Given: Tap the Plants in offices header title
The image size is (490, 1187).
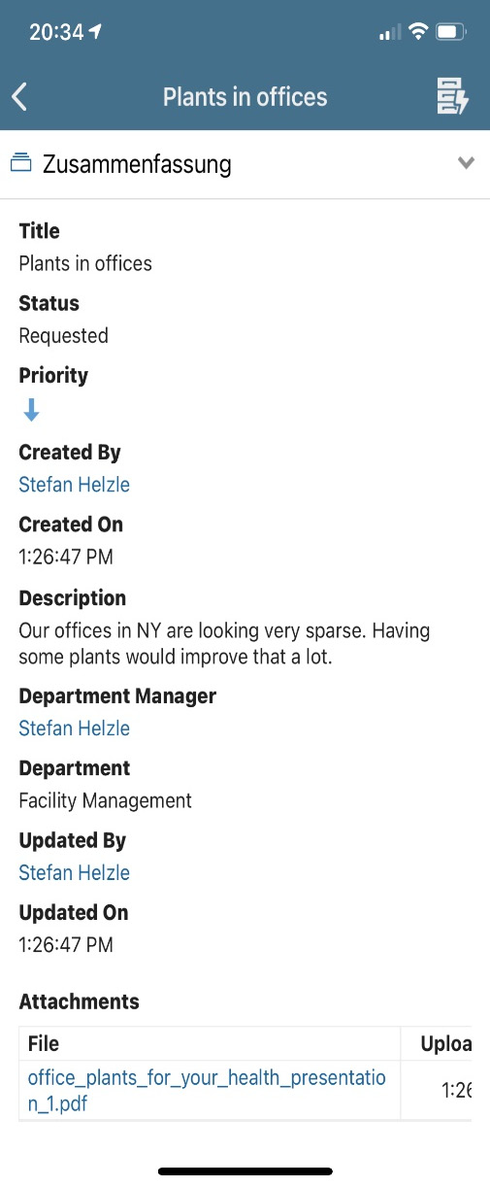Looking at the screenshot, I should pyautogui.click(x=245, y=97).
